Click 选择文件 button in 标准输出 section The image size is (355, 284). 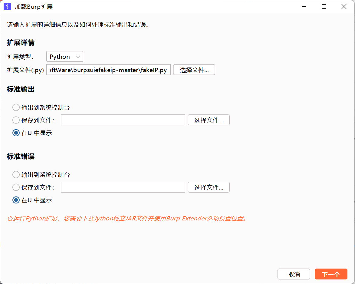click(209, 120)
